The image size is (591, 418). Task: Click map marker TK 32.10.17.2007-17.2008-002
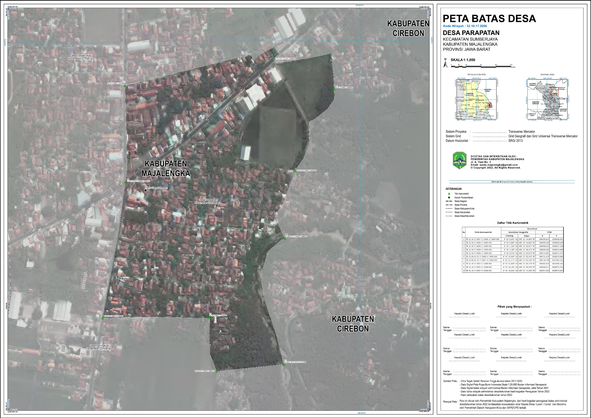coord(209,318)
